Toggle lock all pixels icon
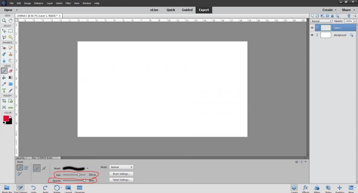 coord(332,16)
